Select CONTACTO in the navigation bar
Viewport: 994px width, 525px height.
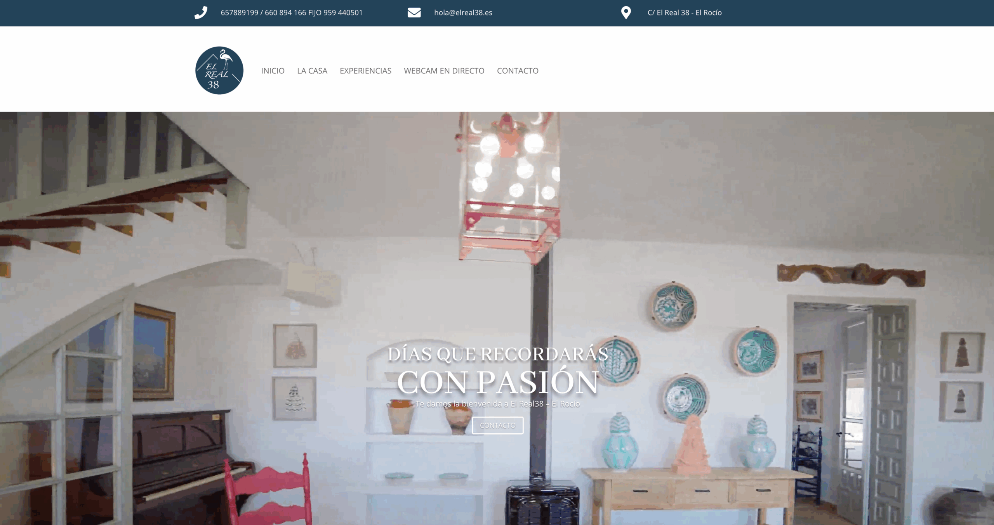pos(518,71)
